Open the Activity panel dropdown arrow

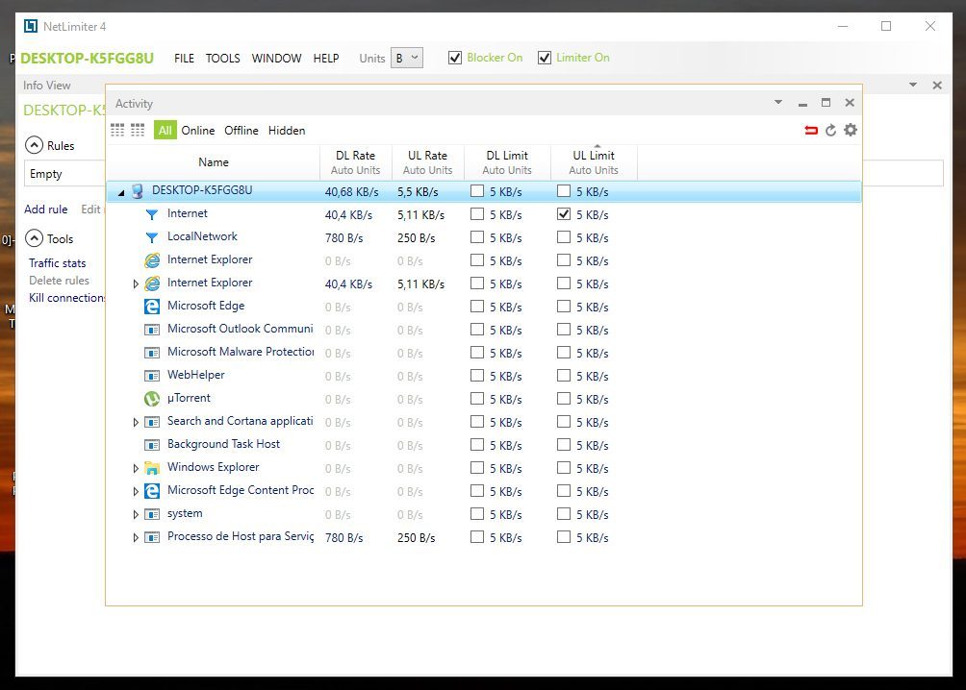pos(778,102)
